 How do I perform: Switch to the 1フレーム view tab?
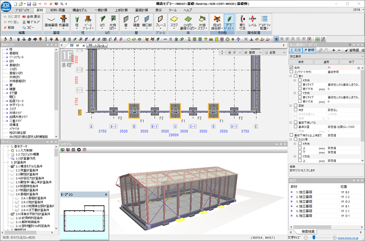point(97,46)
